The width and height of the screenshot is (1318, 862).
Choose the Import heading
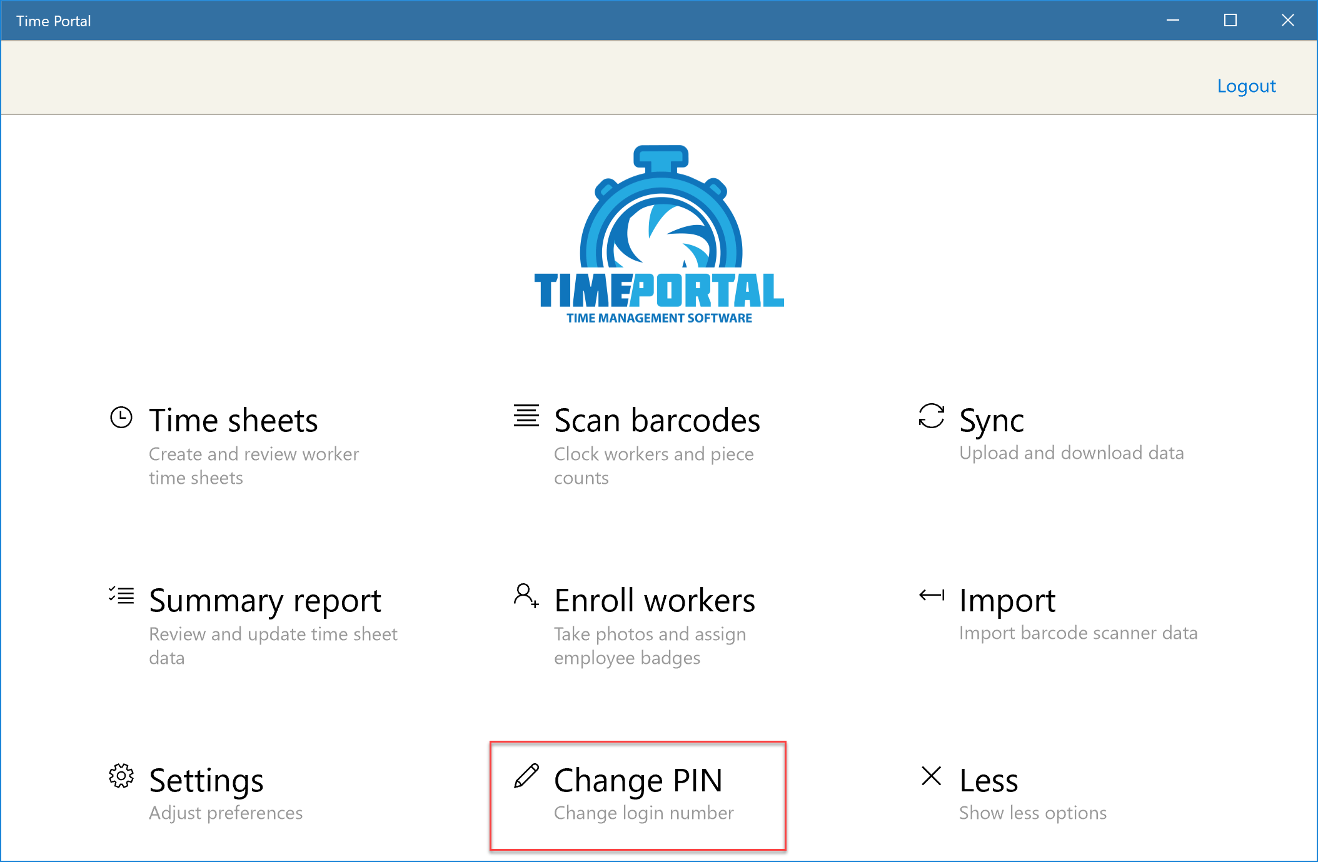coord(1007,601)
